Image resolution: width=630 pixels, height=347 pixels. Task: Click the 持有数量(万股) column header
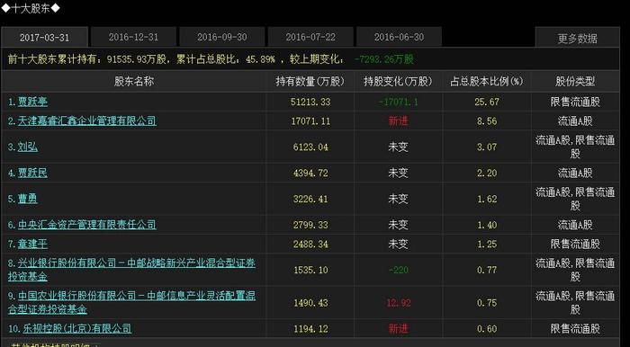310,82
